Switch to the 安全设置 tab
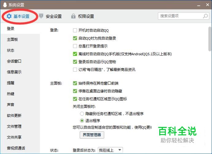Screen dimensions: 212x154 pos(50,16)
